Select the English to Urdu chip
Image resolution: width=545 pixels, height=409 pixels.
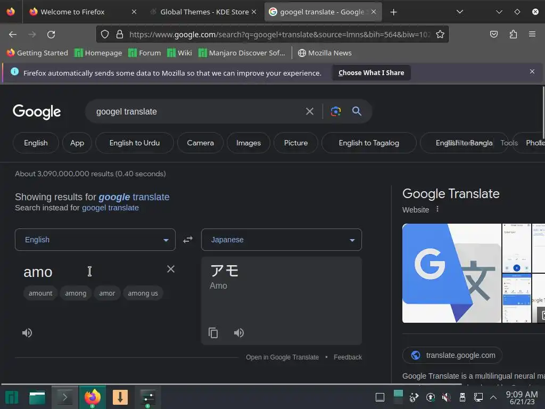click(135, 143)
